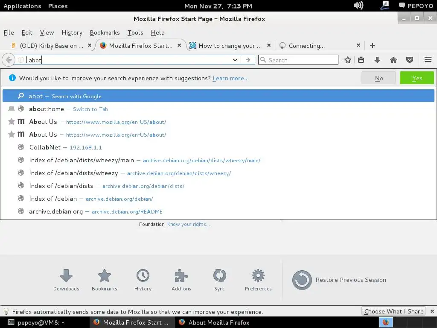Open Learn more link about suggestions

230,79
